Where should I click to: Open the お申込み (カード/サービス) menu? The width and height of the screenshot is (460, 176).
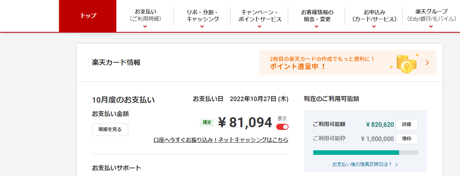[x=374, y=15]
